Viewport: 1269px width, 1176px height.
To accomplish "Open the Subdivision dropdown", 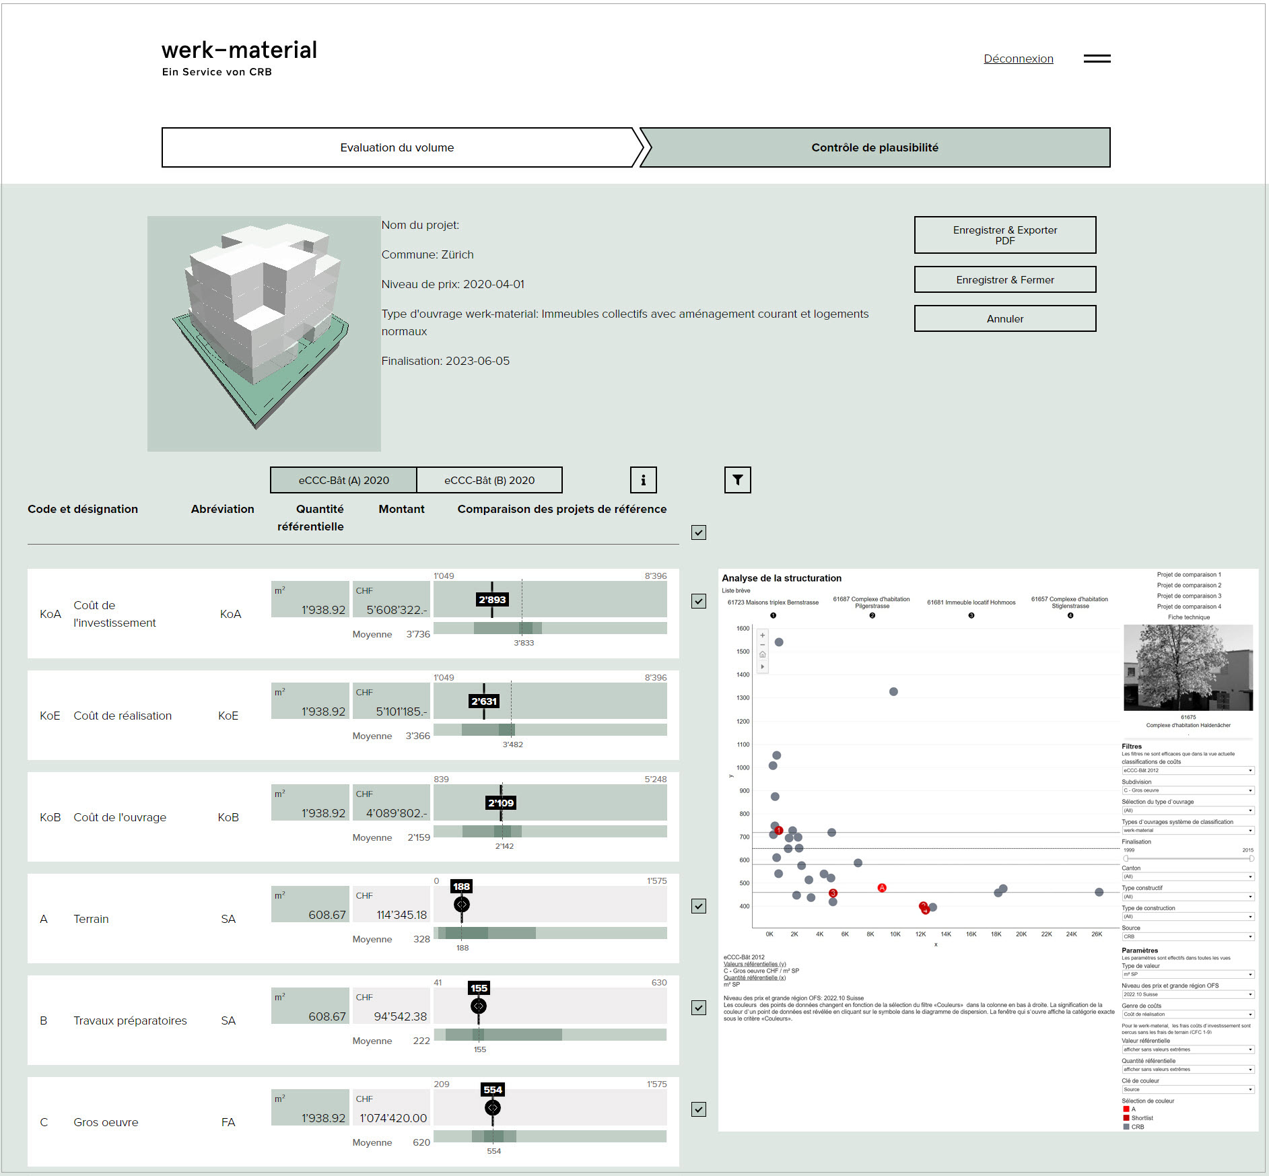I will (1188, 790).
